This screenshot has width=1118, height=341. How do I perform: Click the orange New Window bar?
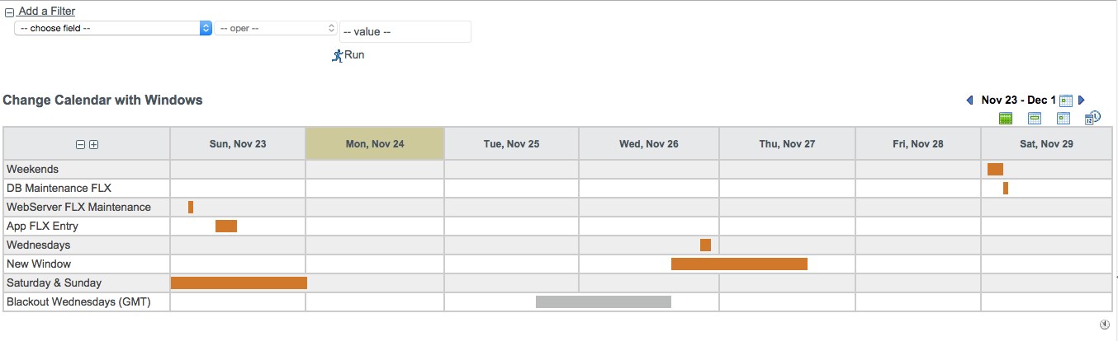739,264
